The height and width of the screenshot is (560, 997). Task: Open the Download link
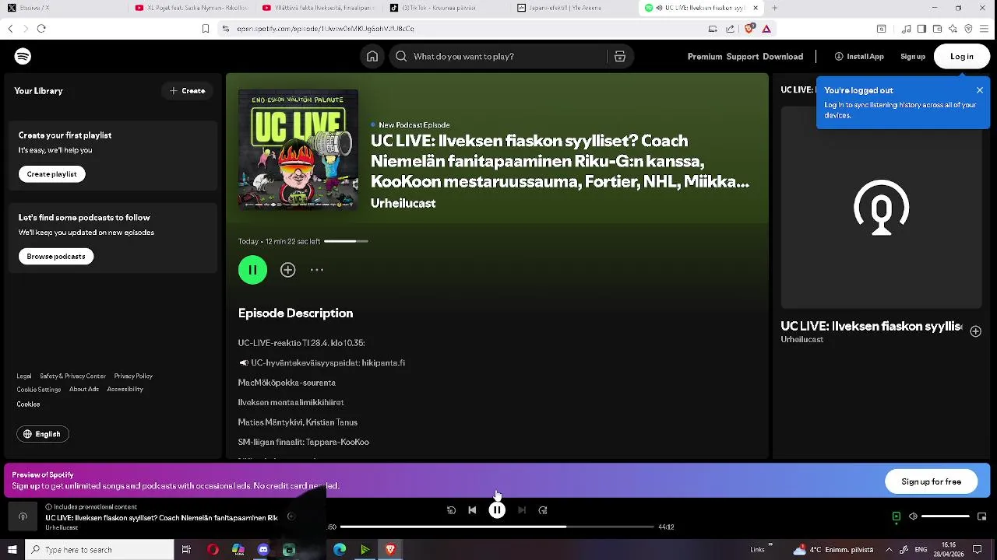pos(783,56)
